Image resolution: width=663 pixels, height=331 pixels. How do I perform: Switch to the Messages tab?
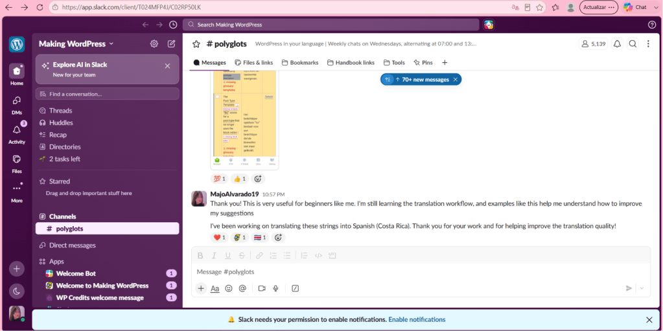[x=210, y=63]
